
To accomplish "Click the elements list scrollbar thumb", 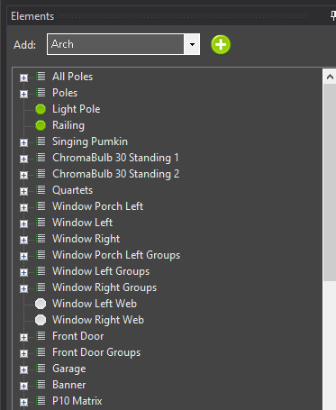I will [x=330, y=183].
